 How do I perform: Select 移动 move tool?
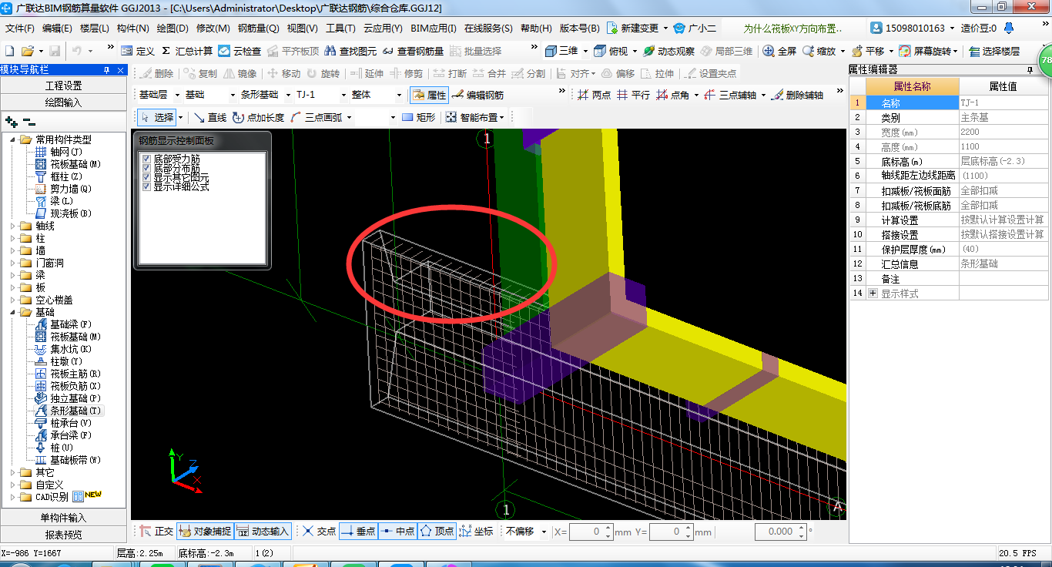tap(283, 73)
